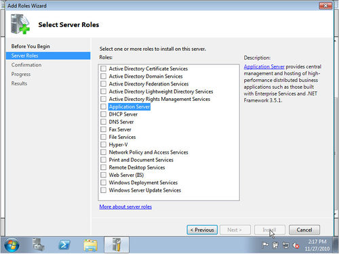Enable Network Policy and Access Services
This screenshot has width=339, height=254.
point(103,152)
